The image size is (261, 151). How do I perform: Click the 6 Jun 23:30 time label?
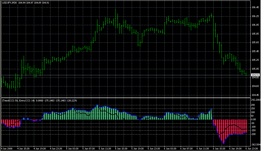point(252,148)
